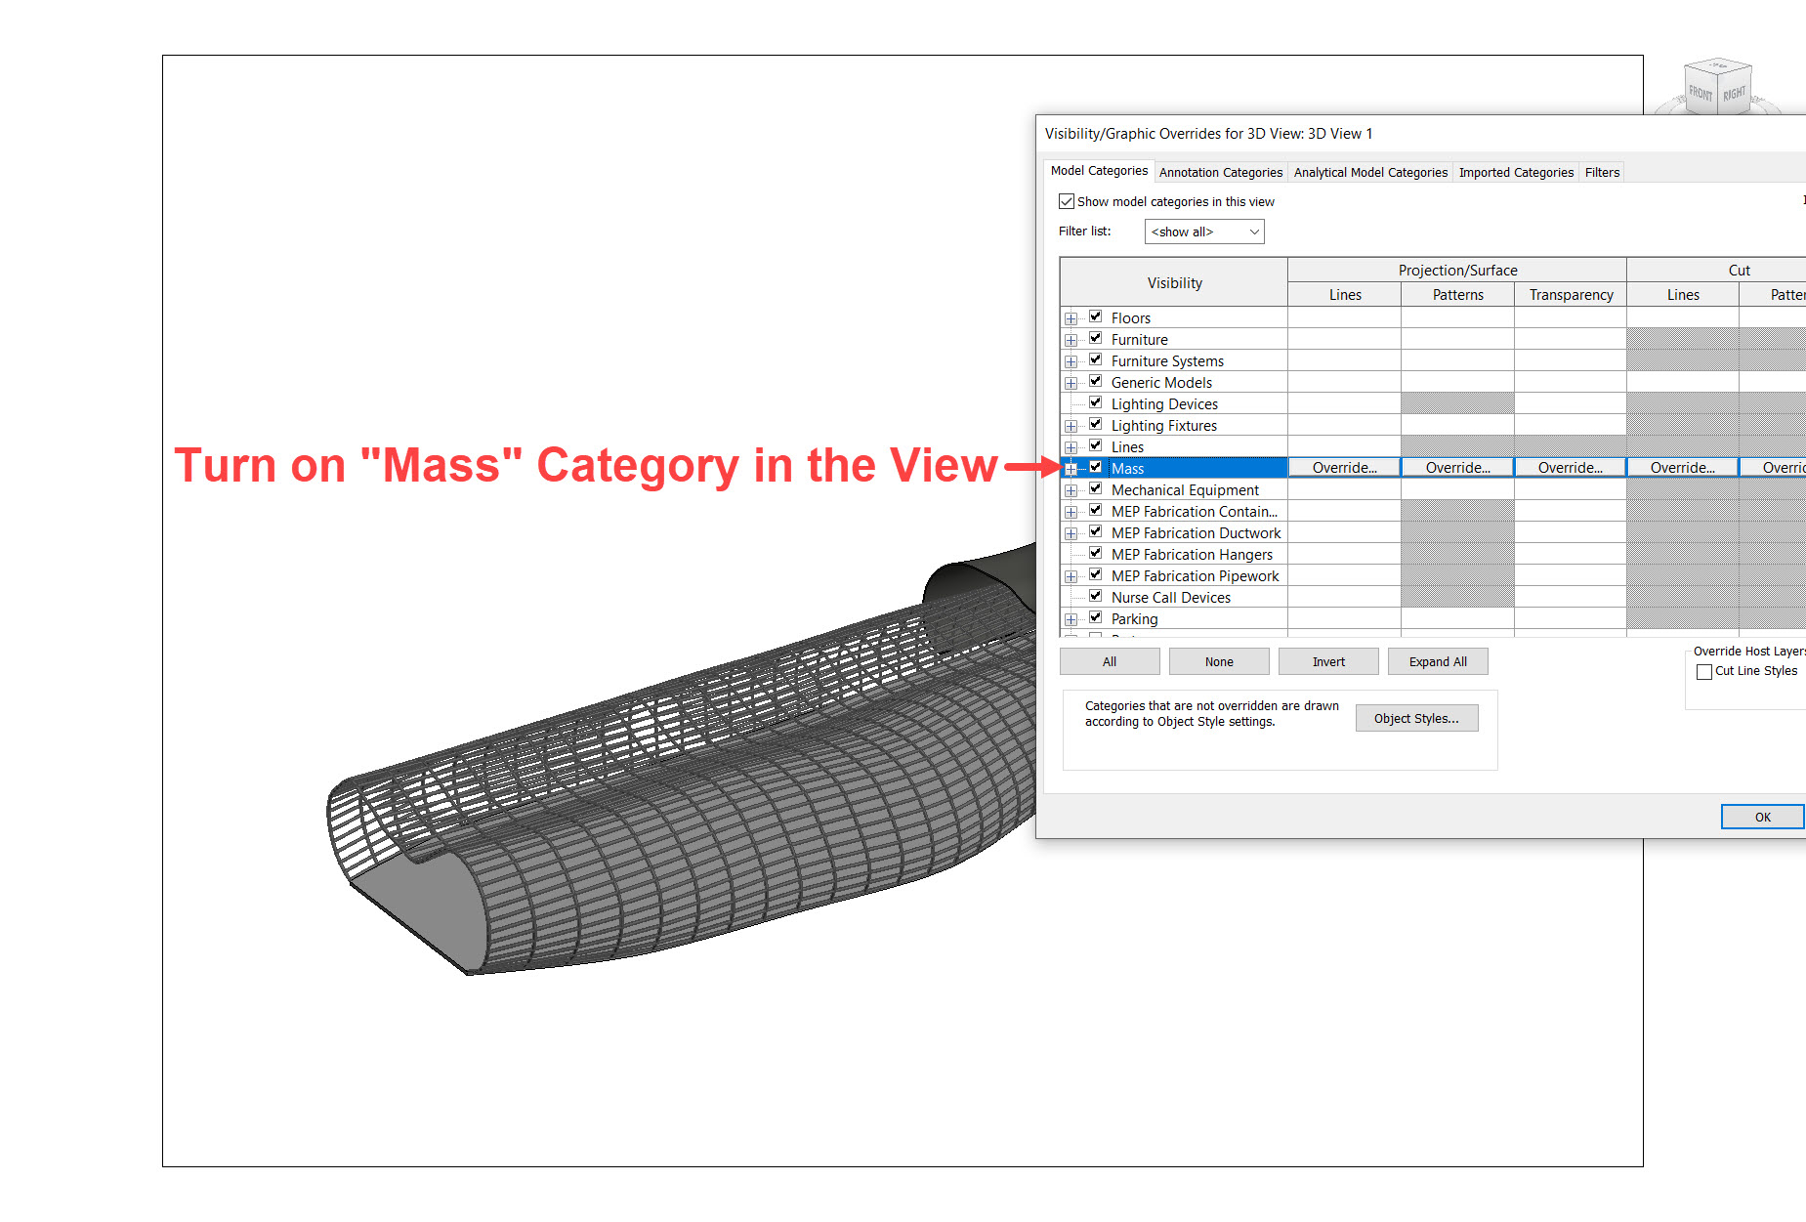Screen dimensions: 1806x1222
Task: Expand the Furniture category tree node
Action: (1071, 338)
